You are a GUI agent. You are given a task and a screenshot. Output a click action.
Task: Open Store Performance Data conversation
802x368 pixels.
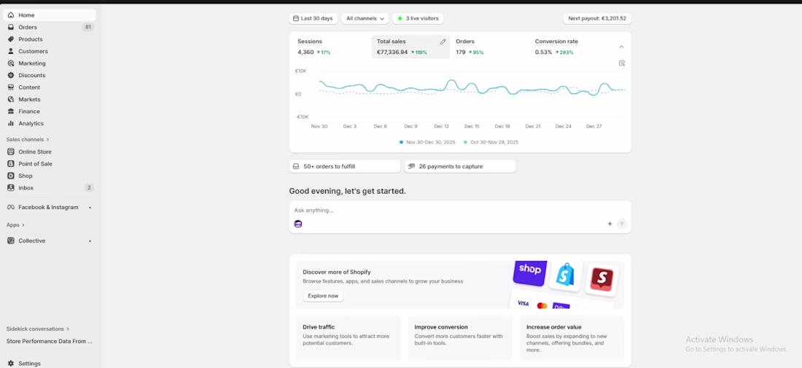(x=49, y=341)
